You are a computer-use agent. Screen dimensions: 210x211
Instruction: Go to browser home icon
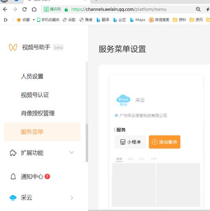[34, 9]
